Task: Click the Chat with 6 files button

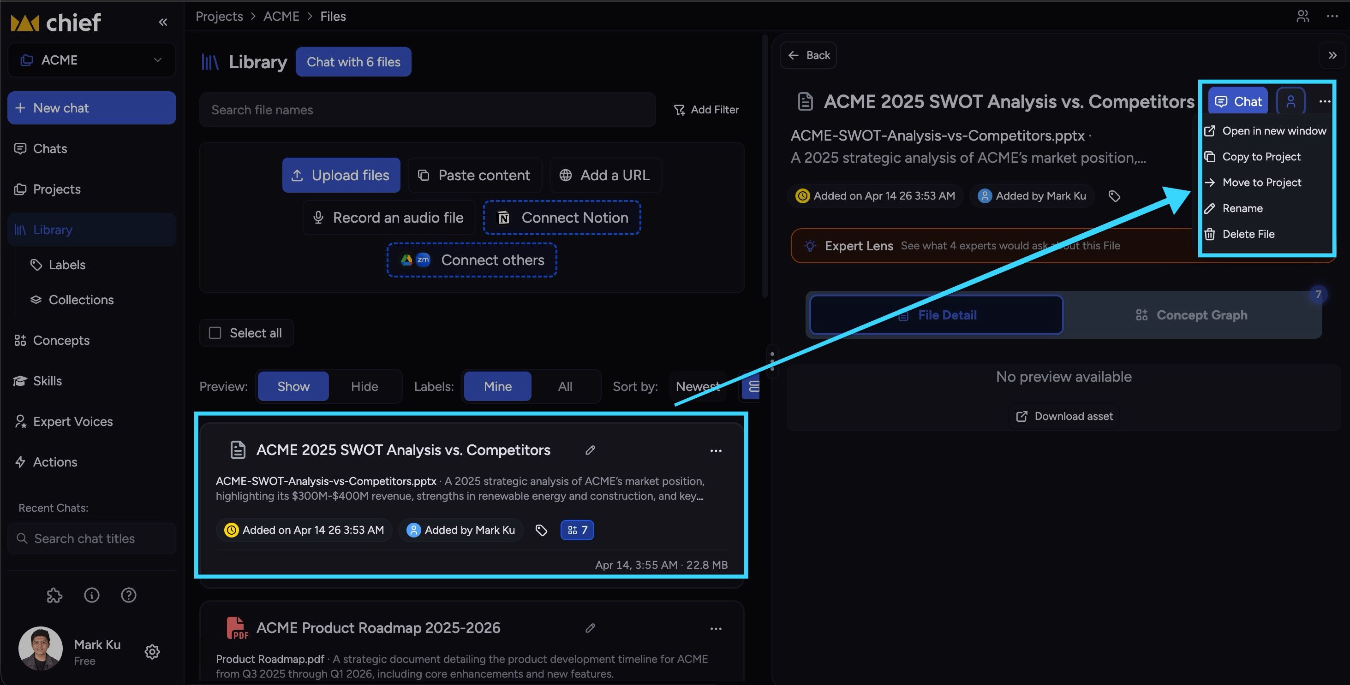Action: 353,62
